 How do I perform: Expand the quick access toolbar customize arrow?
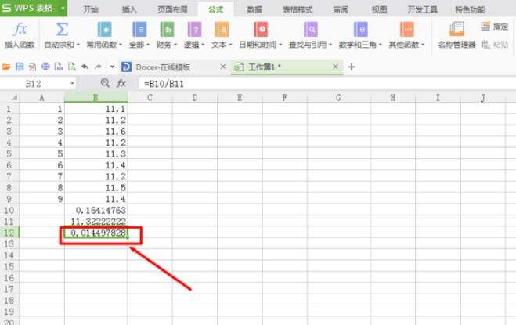point(112,67)
